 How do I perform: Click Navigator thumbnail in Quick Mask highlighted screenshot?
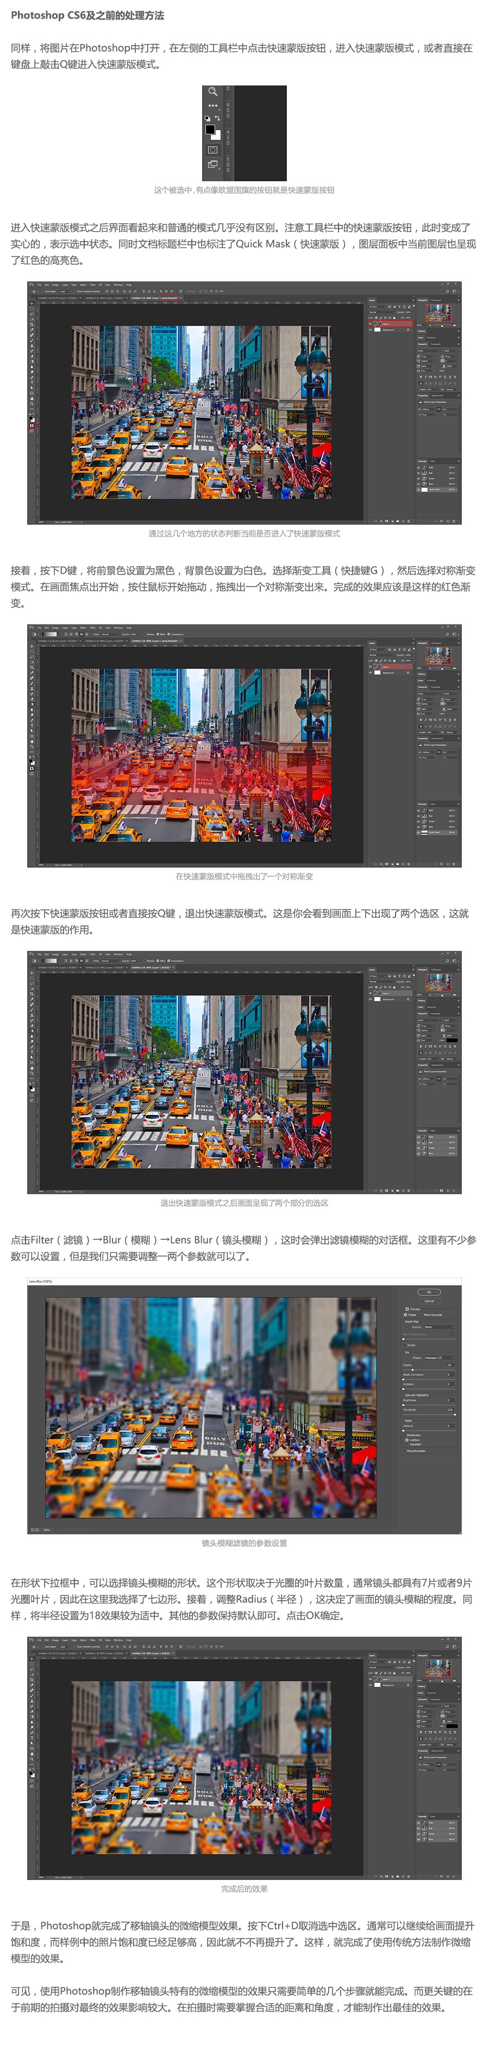pyautogui.click(x=439, y=313)
